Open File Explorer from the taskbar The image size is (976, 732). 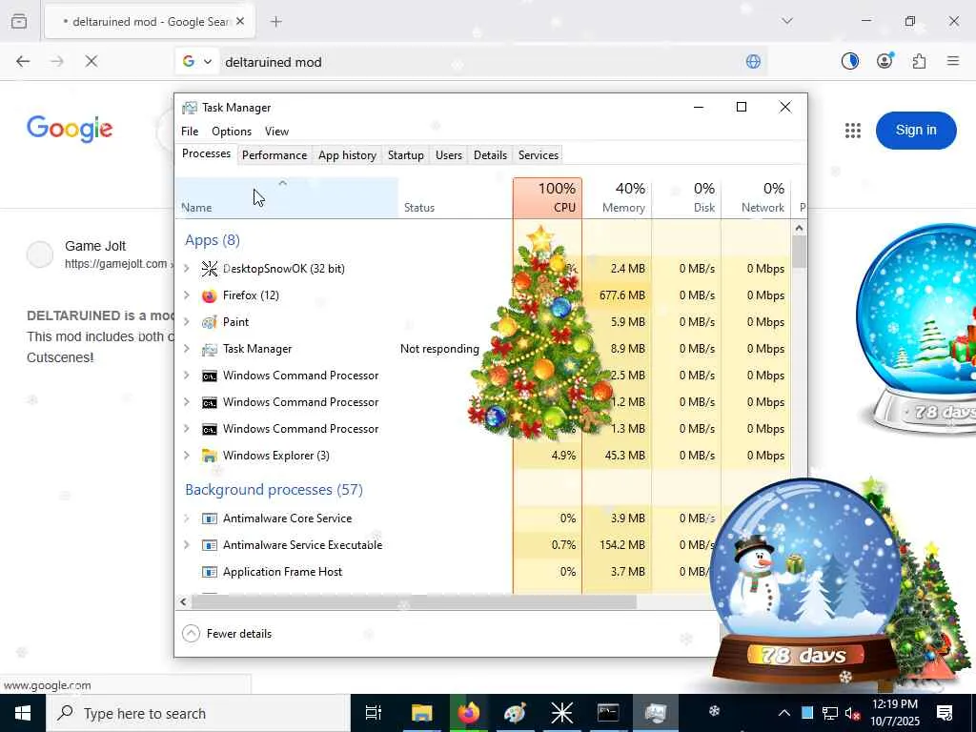pyautogui.click(x=421, y=713)
